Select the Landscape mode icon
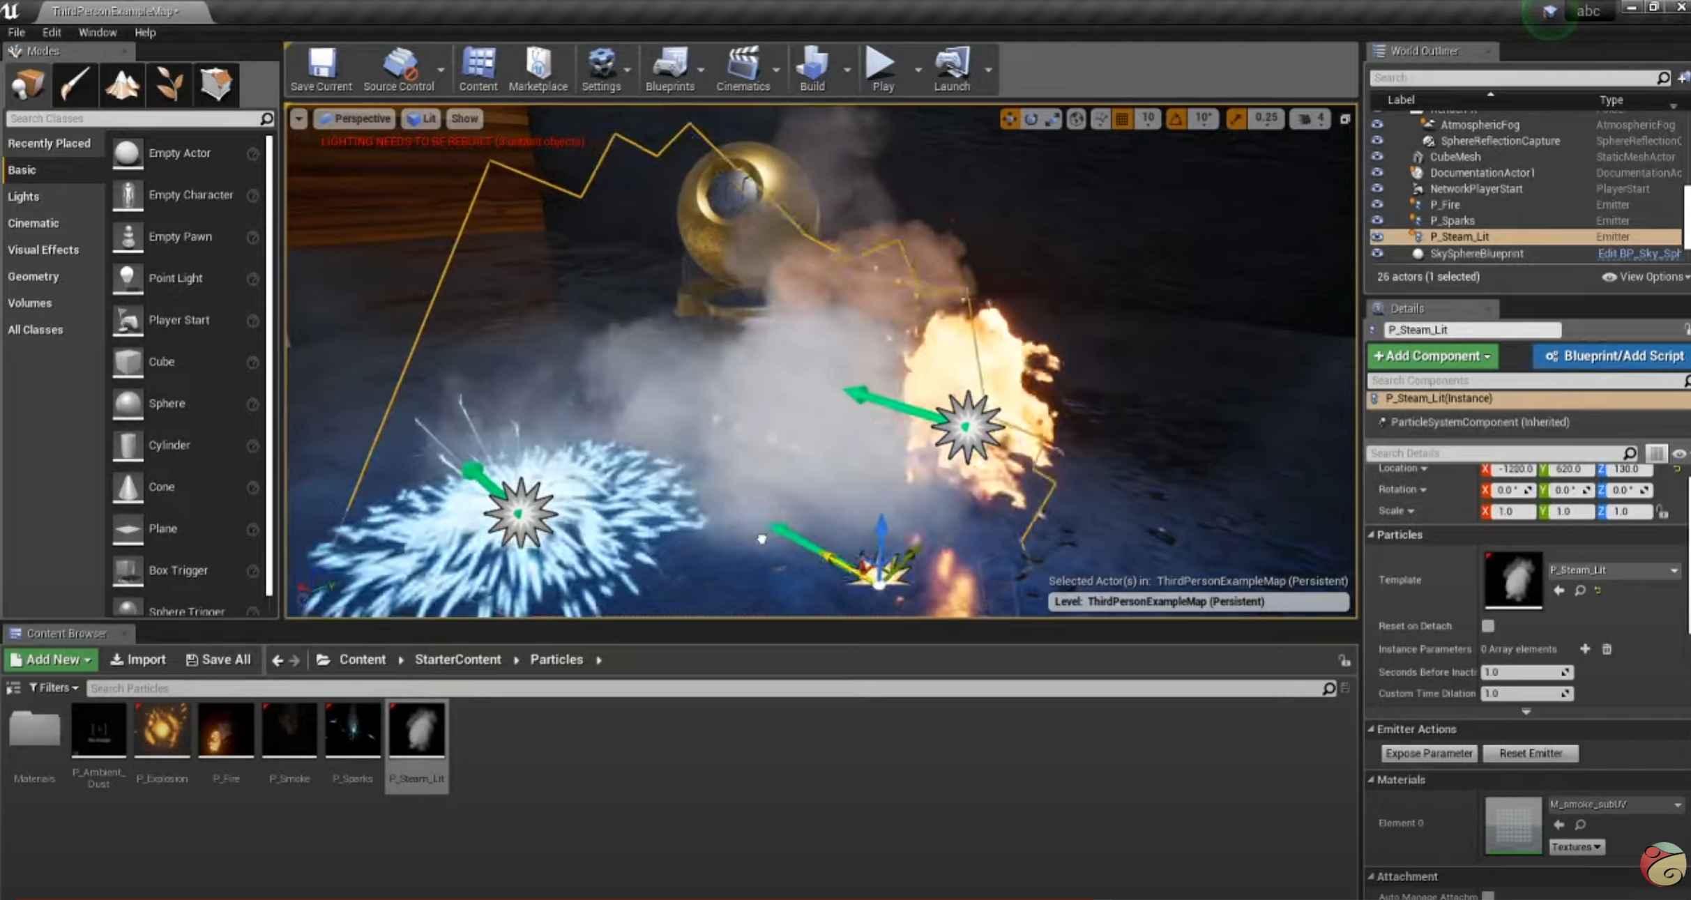Screen dimensions: 1691x900 pyautogui.click(x=122, y=84)
